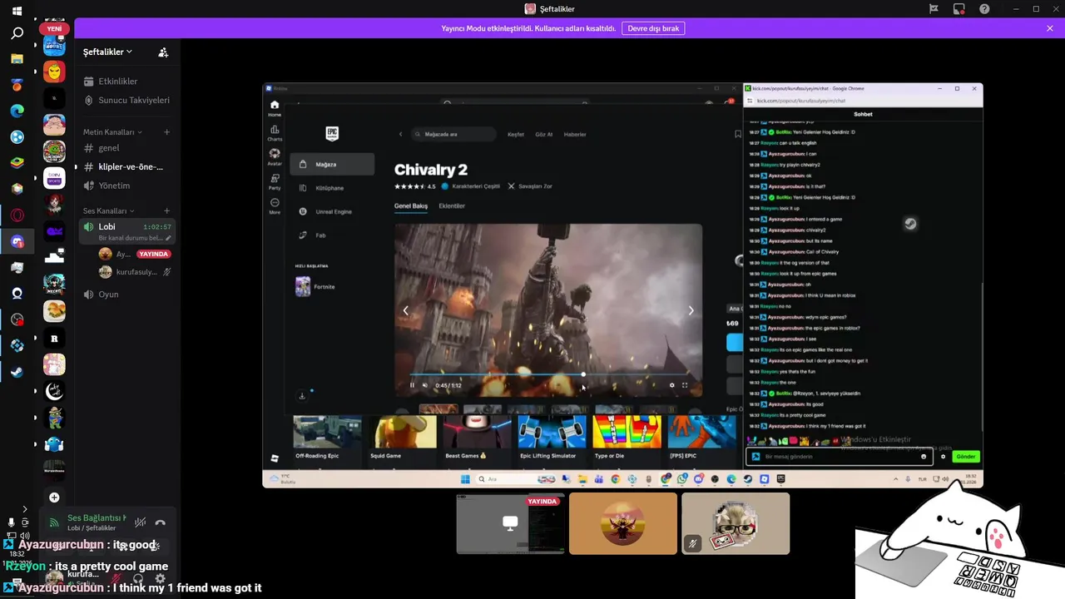The height and width of the screenshot is (599, 1065).
Task: Open the Discord inbox icon in the title bar
Action: coord(959,9)
